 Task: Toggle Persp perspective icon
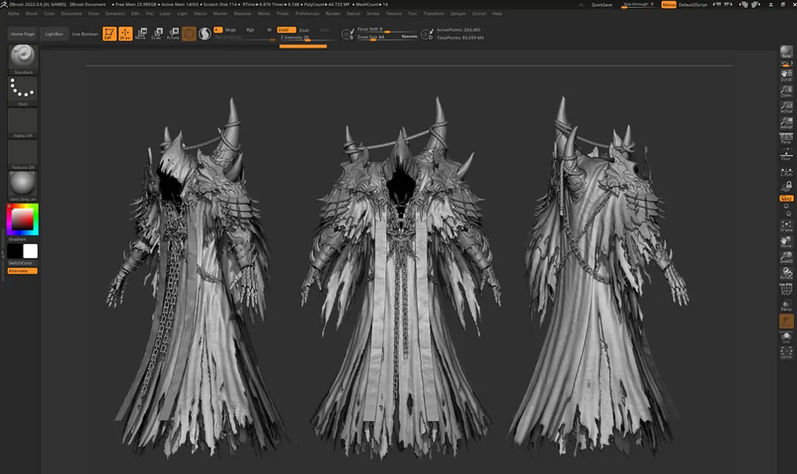click(x=786, y=139)
